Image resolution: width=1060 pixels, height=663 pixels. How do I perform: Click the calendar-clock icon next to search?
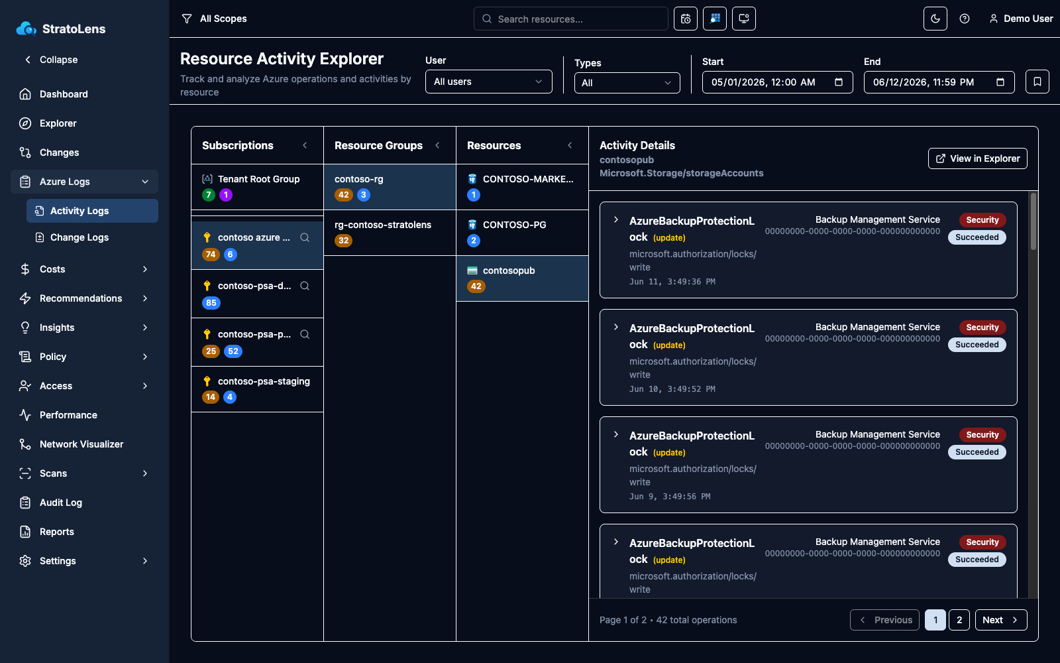(686, 19)
